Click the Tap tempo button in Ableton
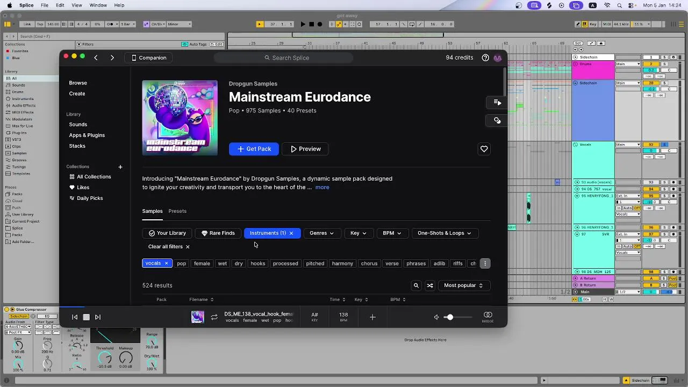 click(x=40, y=24)
